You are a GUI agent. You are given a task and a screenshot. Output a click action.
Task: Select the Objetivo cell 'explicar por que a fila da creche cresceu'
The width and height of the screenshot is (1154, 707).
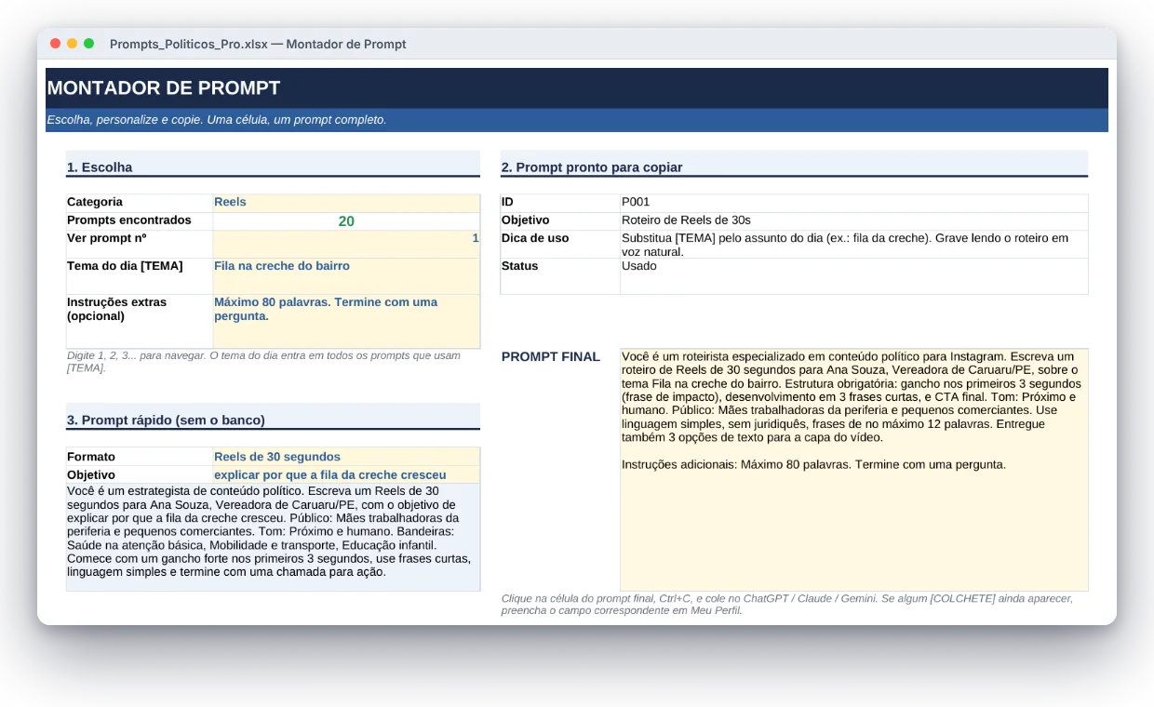[346, 474]
